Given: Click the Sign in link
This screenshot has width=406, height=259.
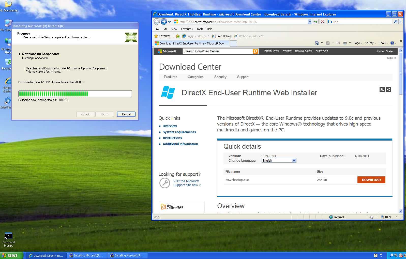Looking at the screenshot, I should coord(391,58).
